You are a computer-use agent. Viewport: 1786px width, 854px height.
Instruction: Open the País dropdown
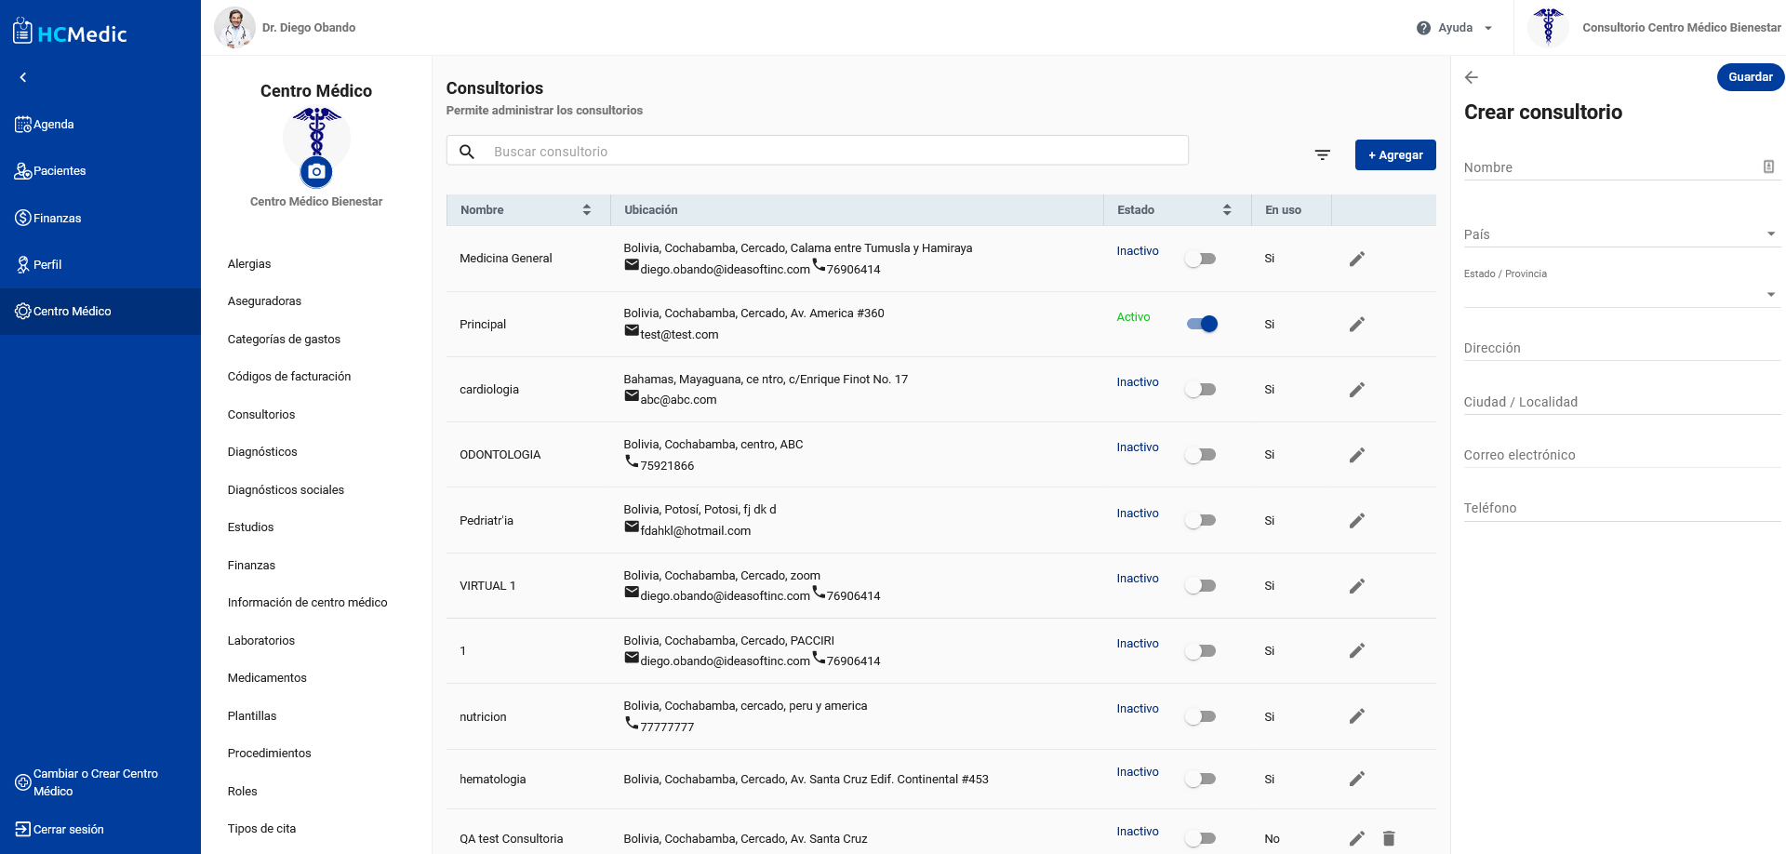[1620, 234]
